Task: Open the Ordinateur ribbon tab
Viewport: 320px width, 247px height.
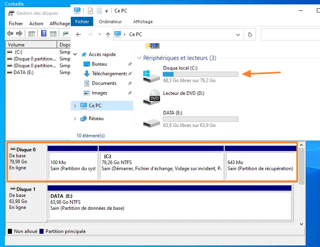Action: pos(110,22)
